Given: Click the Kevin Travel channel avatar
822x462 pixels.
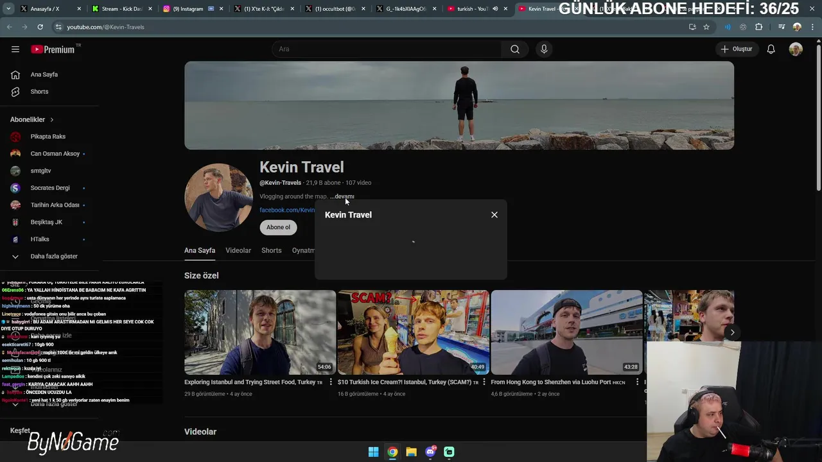Looking at the screenshot, I should pos(218,198).
